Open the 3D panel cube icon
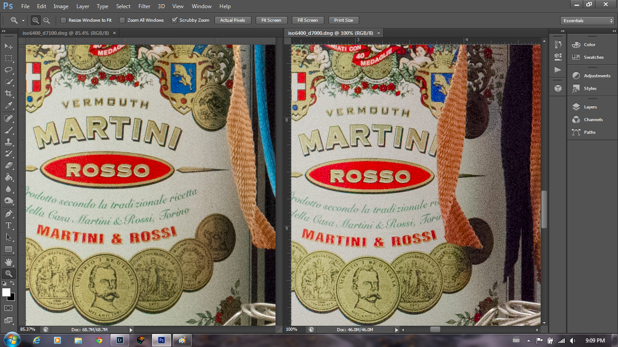The height and width of the screenshot is (347, 618). (x=558, y=88)
